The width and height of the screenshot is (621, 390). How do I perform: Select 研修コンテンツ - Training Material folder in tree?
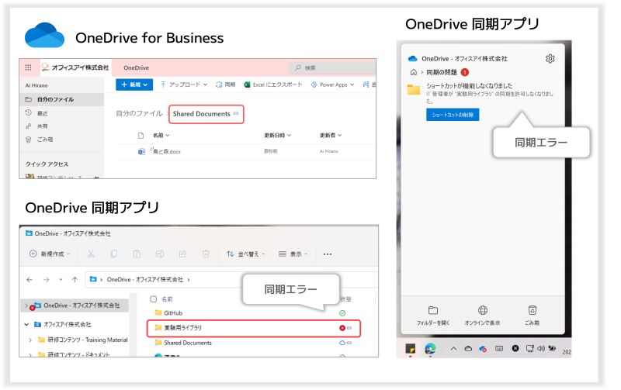point(88,340)
